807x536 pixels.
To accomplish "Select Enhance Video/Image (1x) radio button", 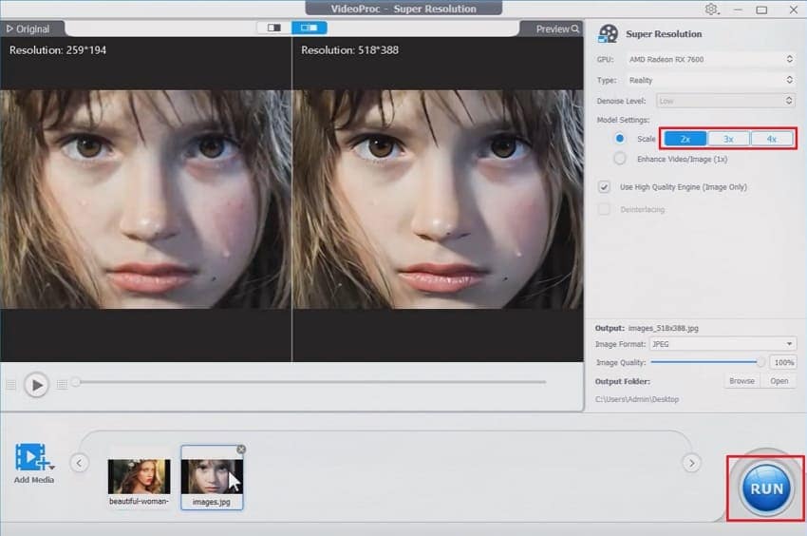I will (620, 159).
